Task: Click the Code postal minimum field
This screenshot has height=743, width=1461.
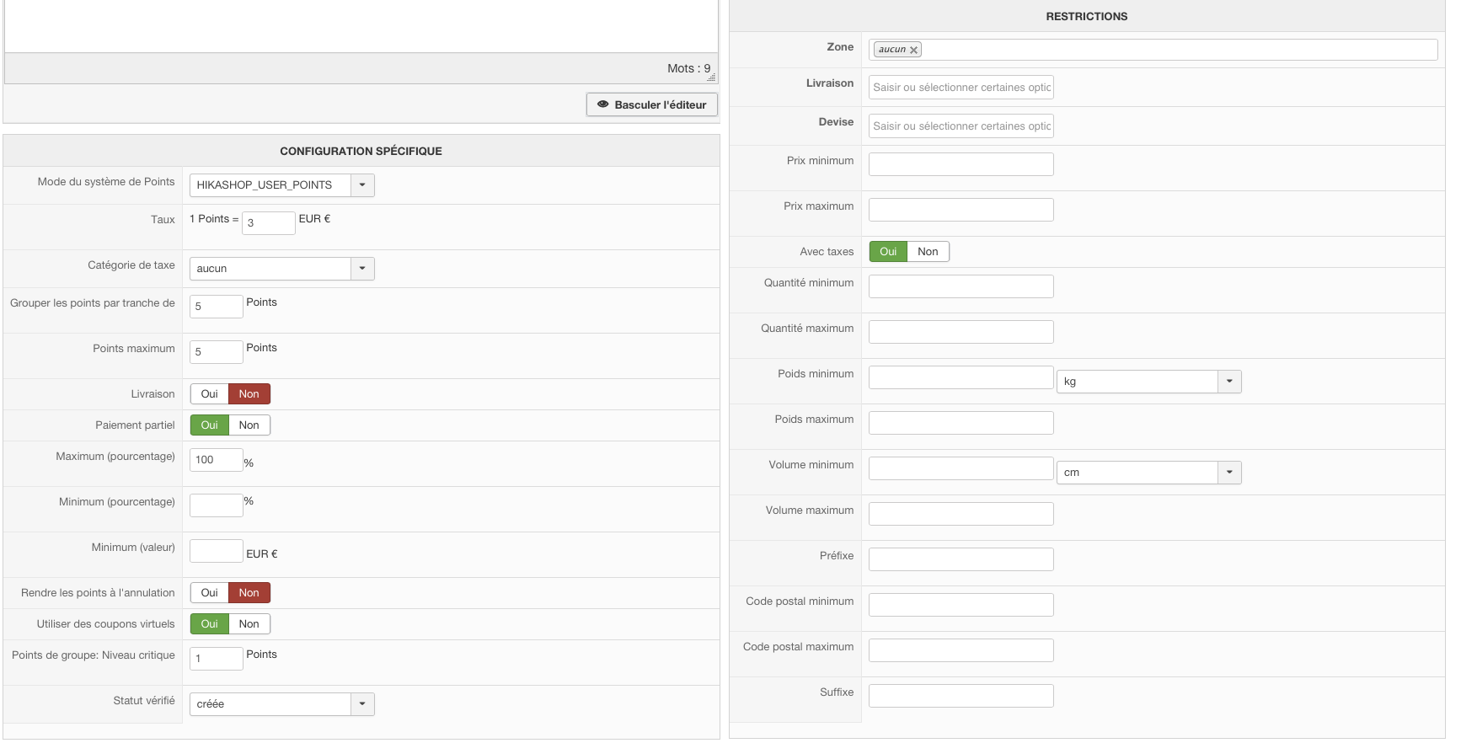Action: pos(961,605)
